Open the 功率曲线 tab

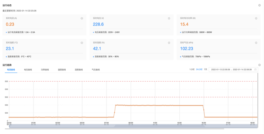(45, 70)
